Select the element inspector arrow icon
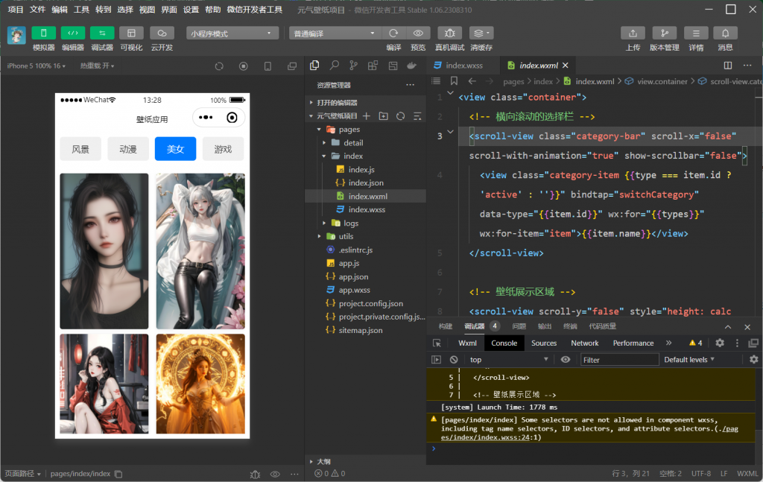This screenshot has height=482, width=763. pos(437,343)
